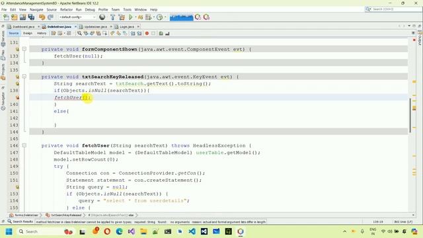Click the Undo arrow icon

(x=42, y=17)
